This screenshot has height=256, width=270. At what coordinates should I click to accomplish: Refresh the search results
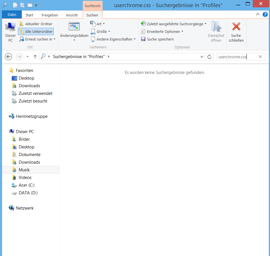[x=209, y=57]
